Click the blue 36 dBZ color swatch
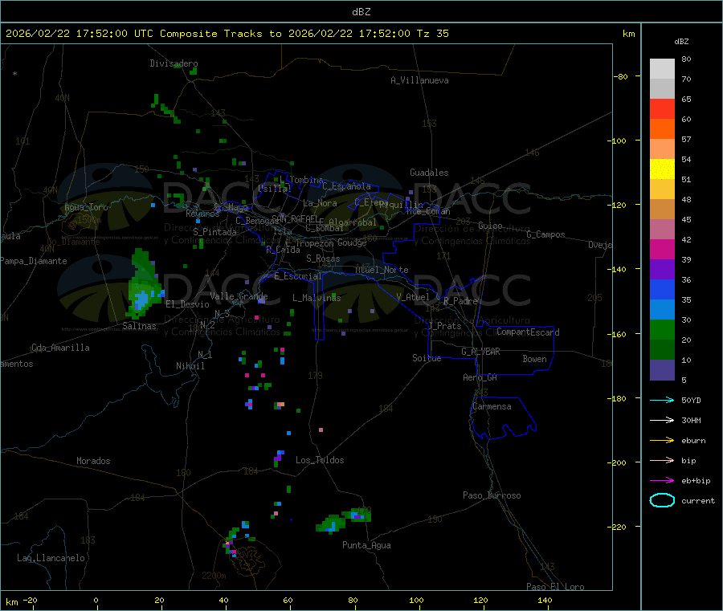Viewport: 723px width, 611px height. point(662,289)
